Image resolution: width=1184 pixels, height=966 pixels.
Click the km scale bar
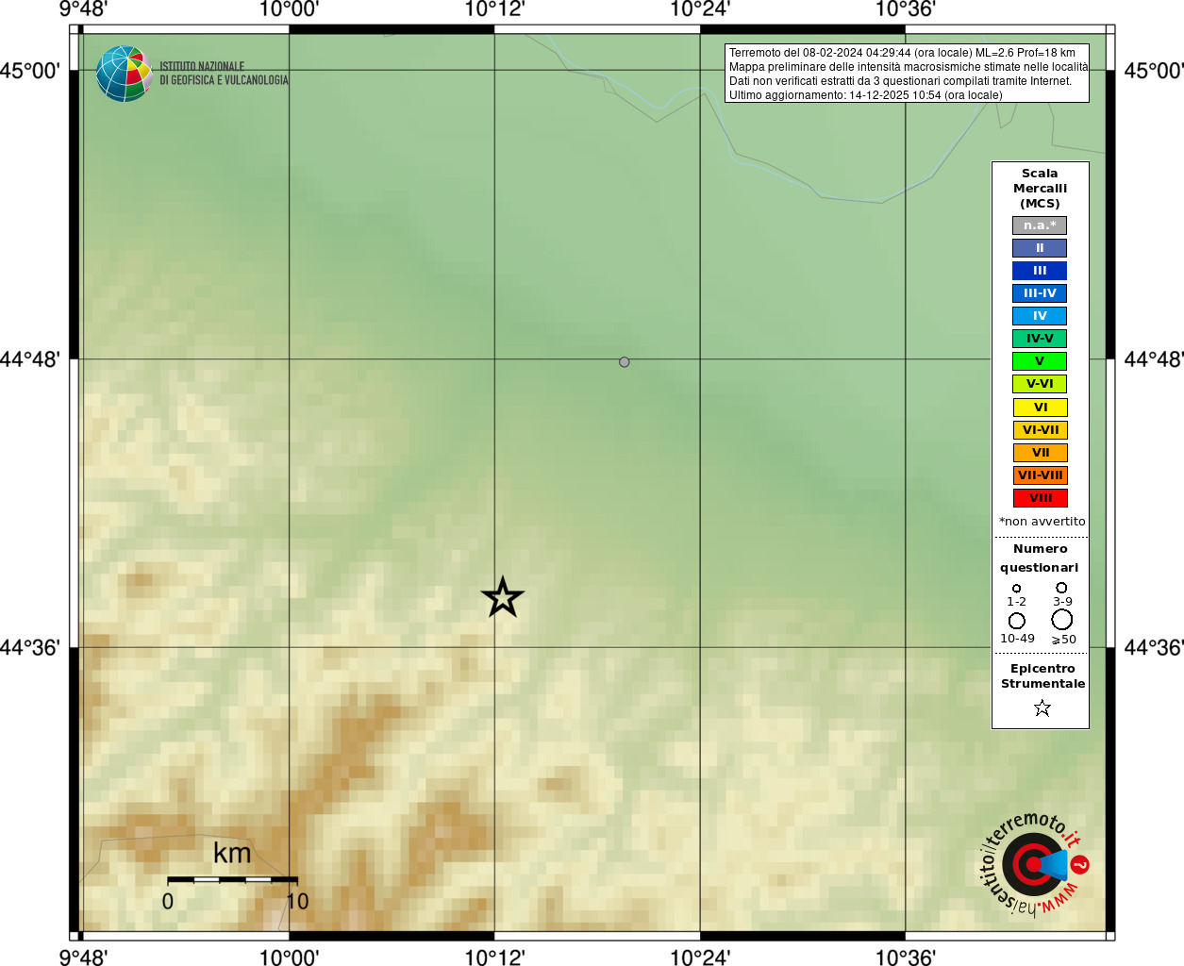pos(232,879)
